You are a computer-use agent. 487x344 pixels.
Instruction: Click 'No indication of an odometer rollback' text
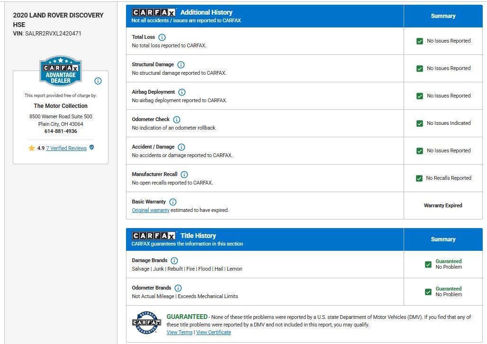[174, 128]
